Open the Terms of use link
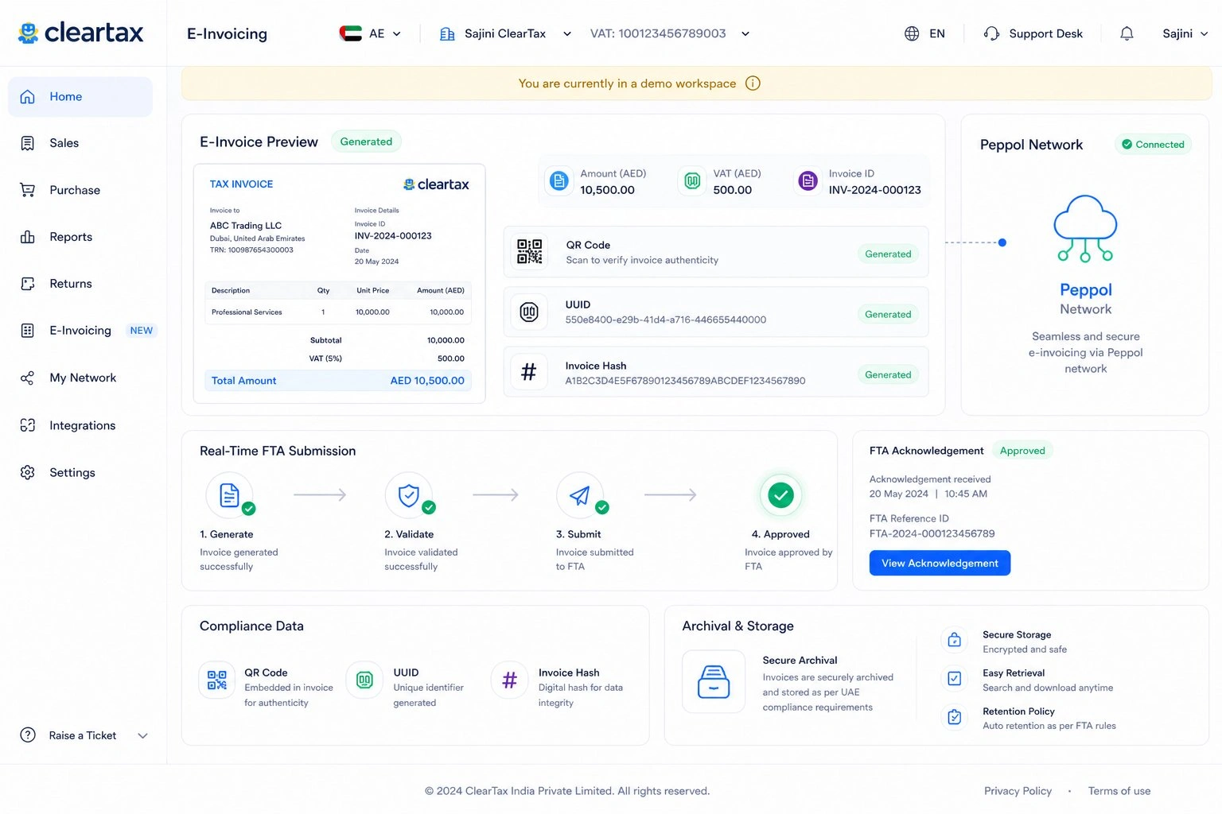This screenshot has height=814, width=1222. click(1119, 791)
